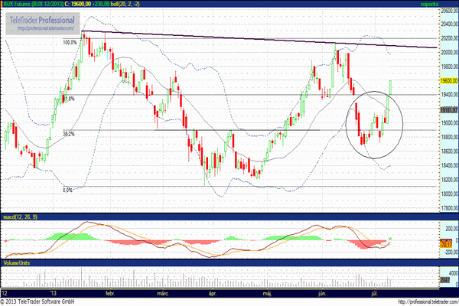
Task: Click the 100,0% Fibonacci level label
Action: [70, 43]
